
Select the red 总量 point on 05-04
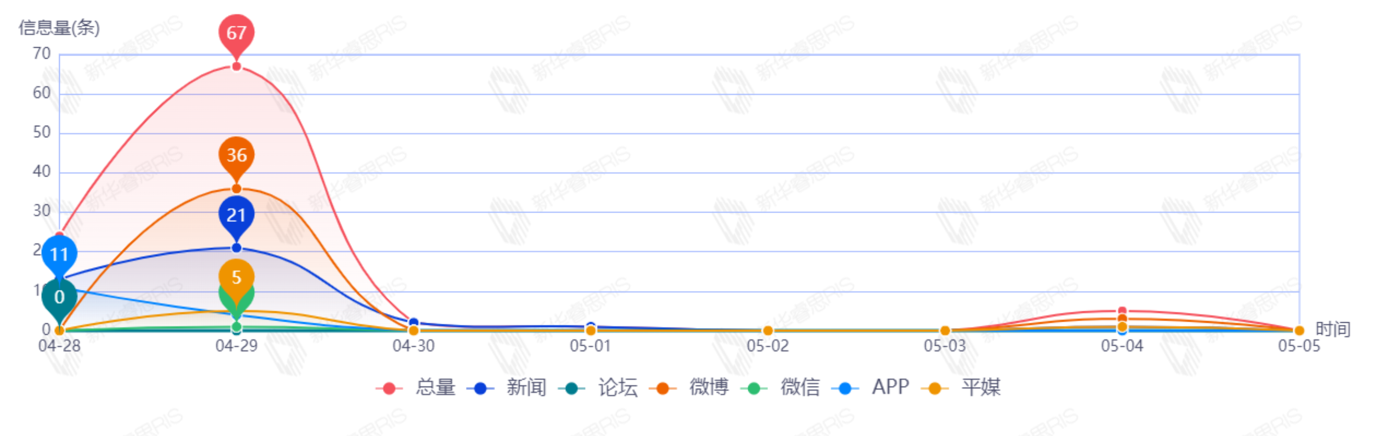pos(1122,311)
